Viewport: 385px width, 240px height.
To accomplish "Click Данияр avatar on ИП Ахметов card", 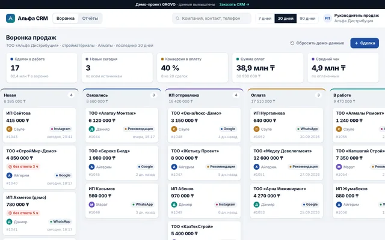I will click(x=9, y=221).
